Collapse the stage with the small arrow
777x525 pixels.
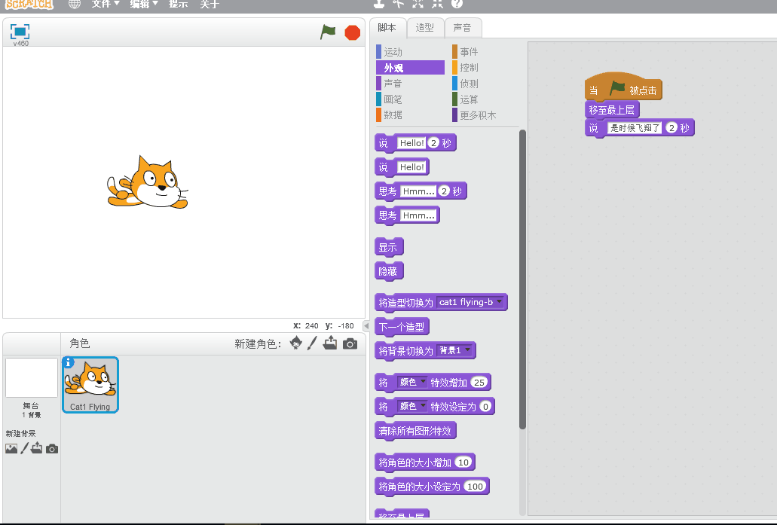366,326
